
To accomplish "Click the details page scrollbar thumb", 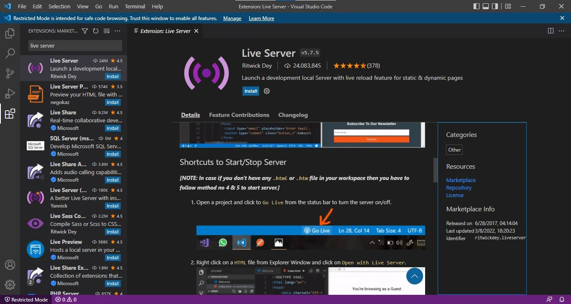I will point(435,170).
